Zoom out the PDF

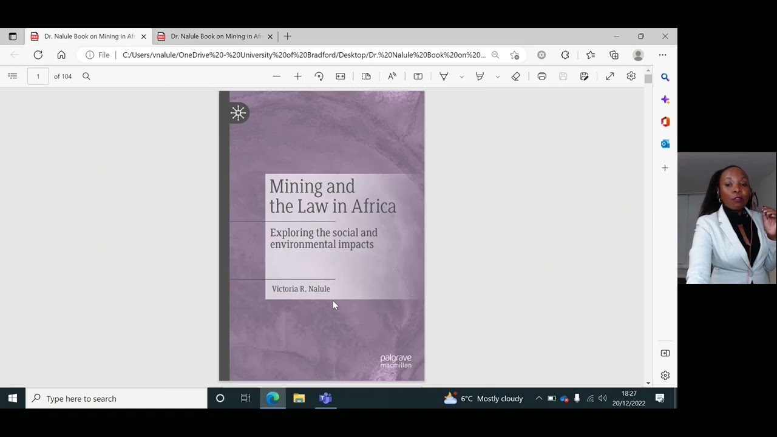point(277,76)
